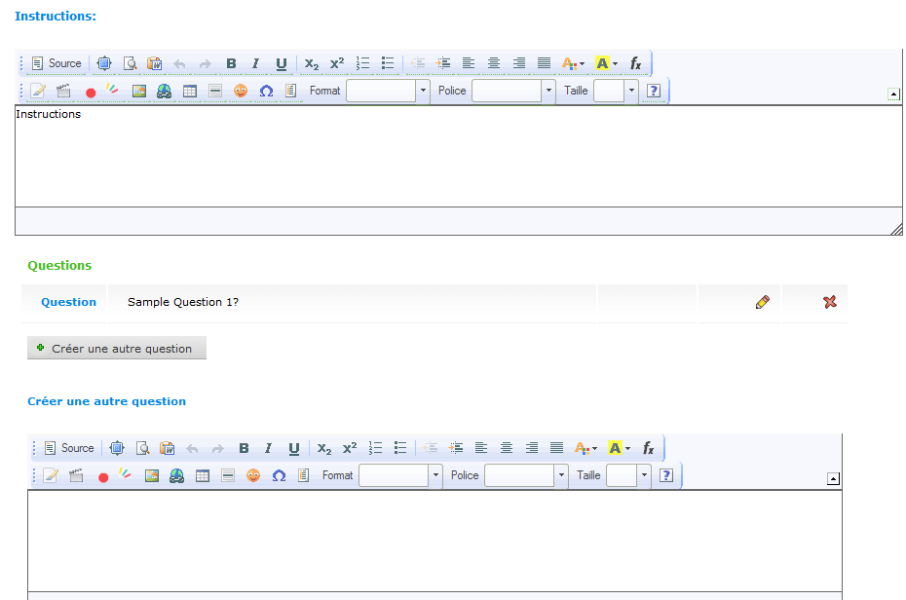Click the Créer une autre question button
This screenshot has height=600, width=906.
(x=117, y=349)
